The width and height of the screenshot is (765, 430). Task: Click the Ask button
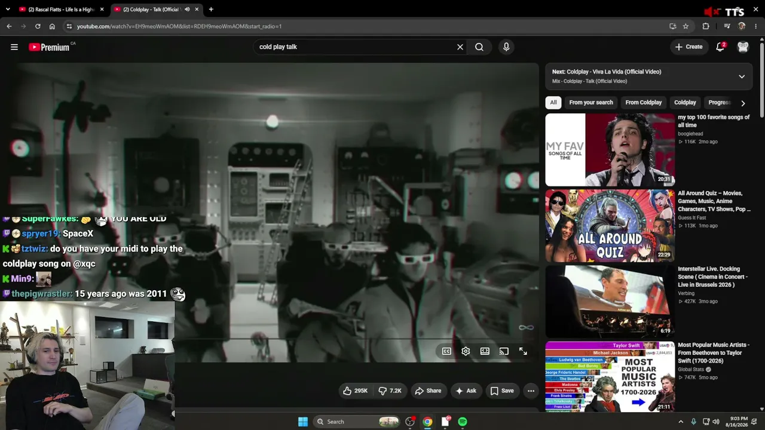(x=466, y=391)
